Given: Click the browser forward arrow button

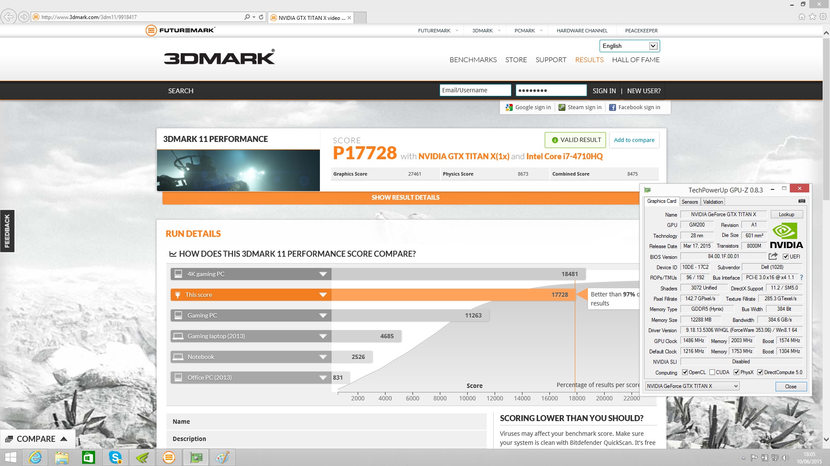Looking at the screenshot, I should coord(24,17).
